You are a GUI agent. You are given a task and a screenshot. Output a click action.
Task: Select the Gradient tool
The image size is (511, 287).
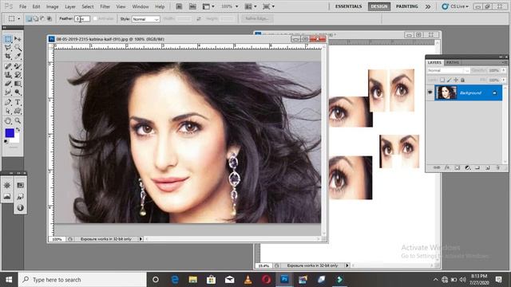pyautogui.click(x=18, y=84)
